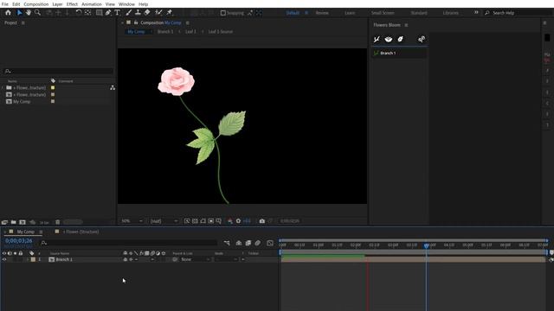554x311 pixels.
Task: Click the leaf icon in Flowers Bloom panel
Action: [400, 39]
